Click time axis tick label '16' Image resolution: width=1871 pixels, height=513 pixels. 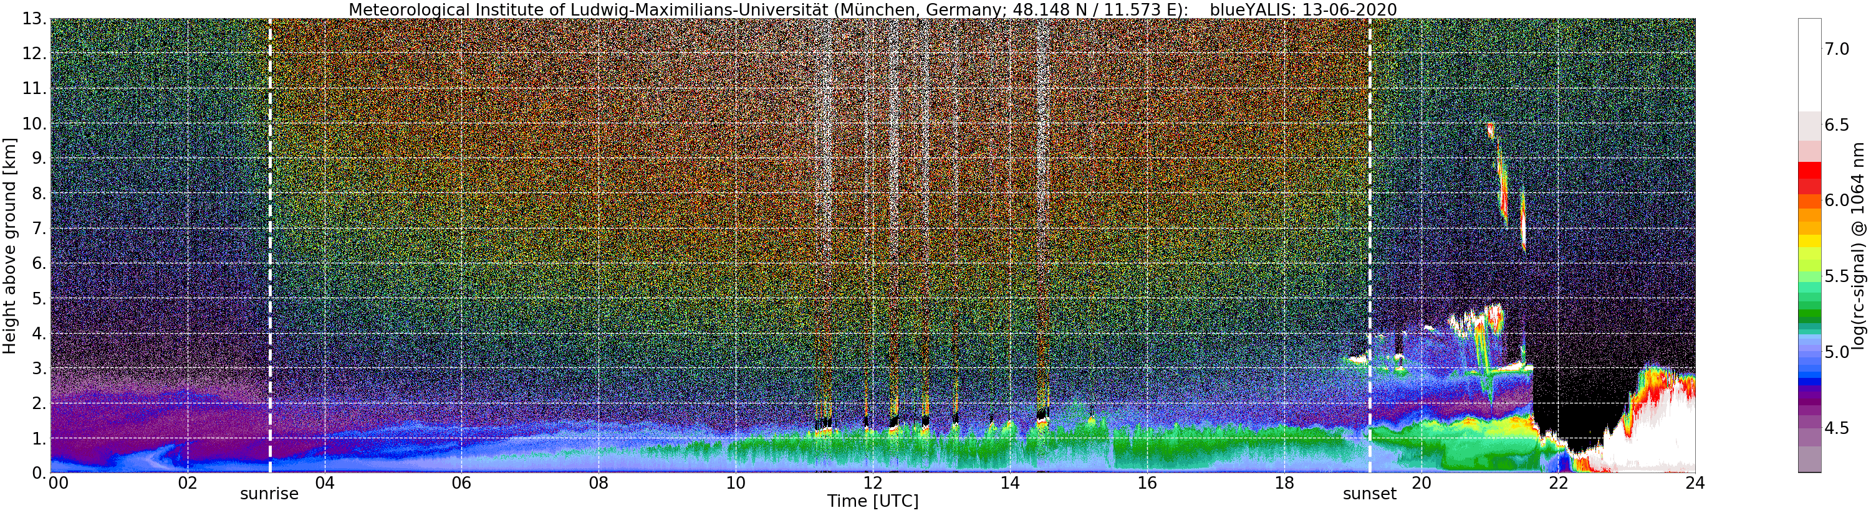(1147, 483)
